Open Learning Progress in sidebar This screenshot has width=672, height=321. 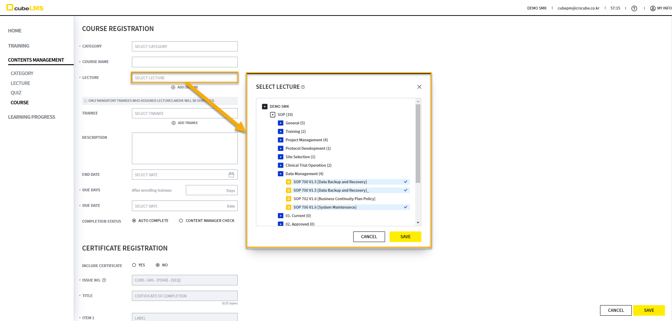pos(31,117)
